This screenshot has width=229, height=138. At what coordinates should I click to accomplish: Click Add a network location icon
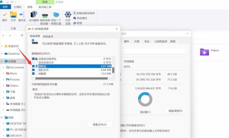click(56, 14)
